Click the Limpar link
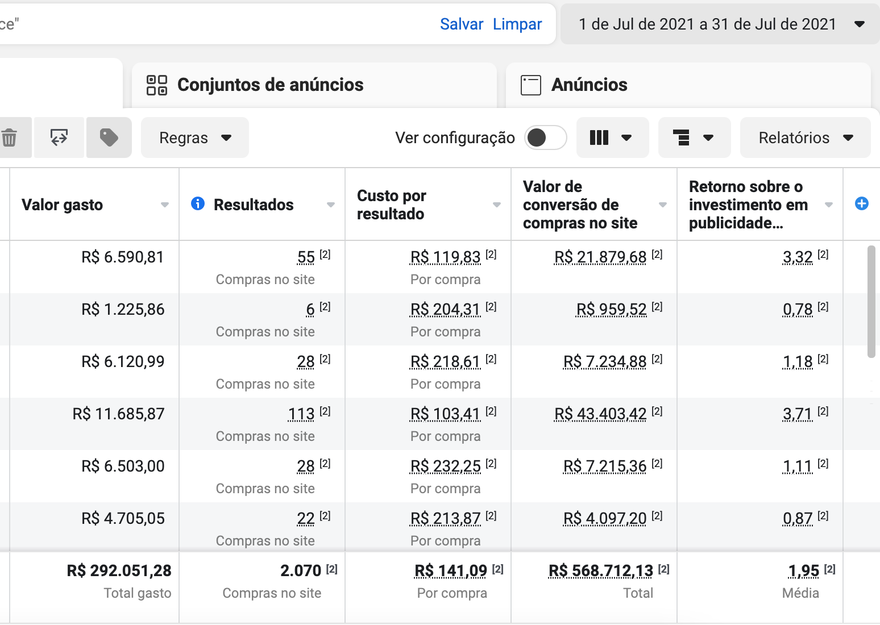Image resolution: width=880 pixels, height=625 pixels. (517, 24)
